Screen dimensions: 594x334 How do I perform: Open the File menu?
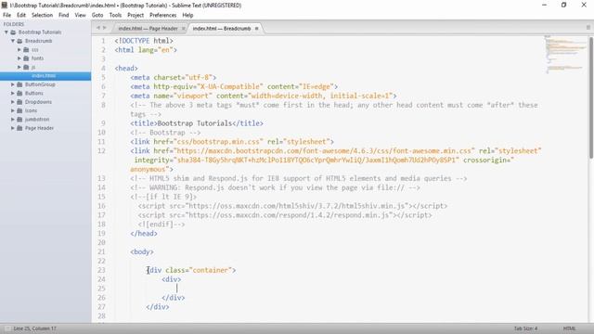(x=6, y=15)
